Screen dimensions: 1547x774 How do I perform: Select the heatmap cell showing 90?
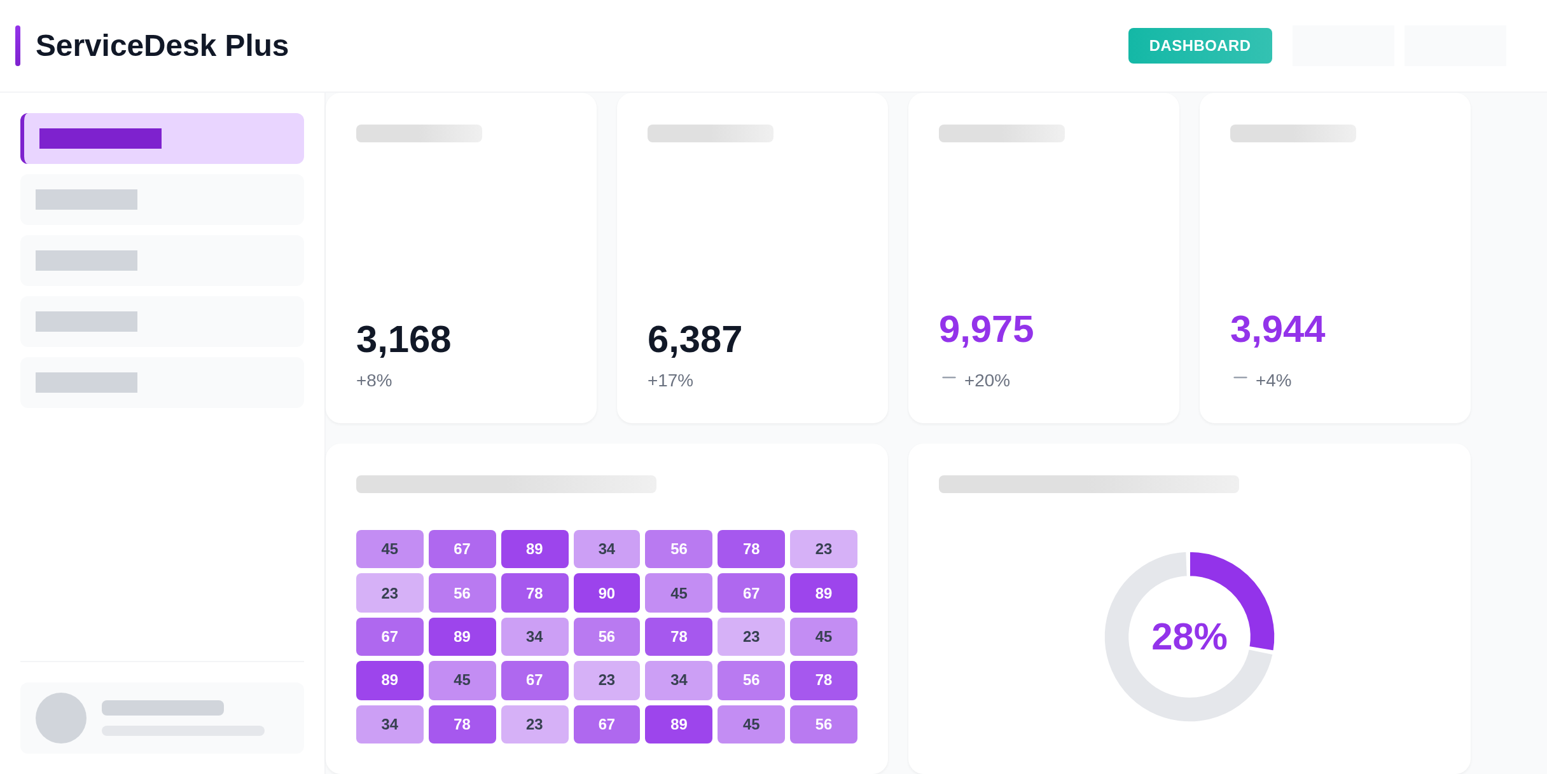[606, 593]
